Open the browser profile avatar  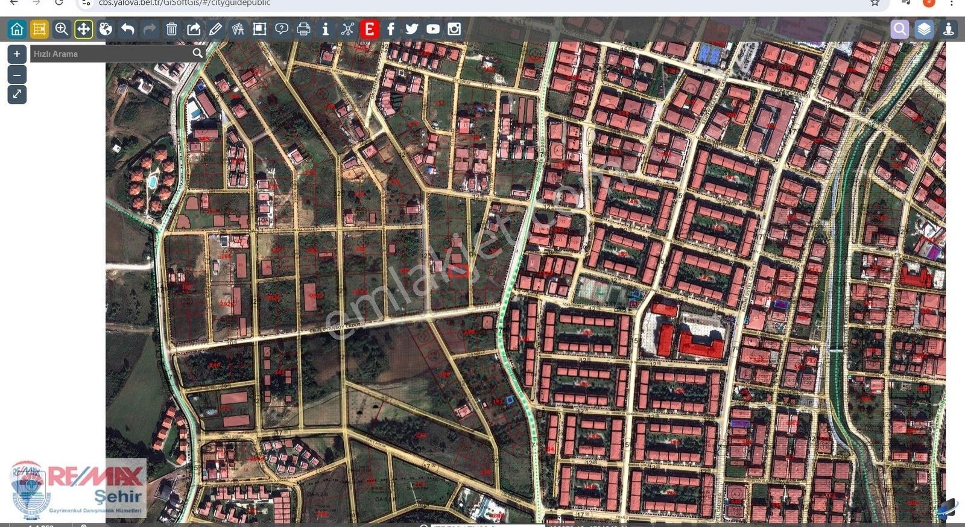pos(929,2)
